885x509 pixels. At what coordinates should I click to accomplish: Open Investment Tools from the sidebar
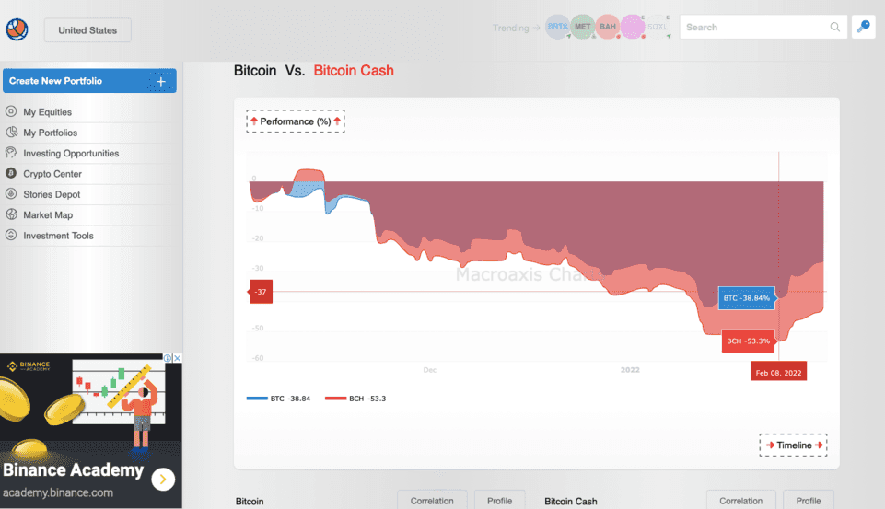click(x=58, y=236)
